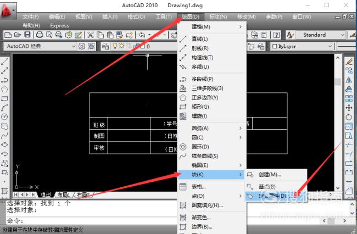This screenshot has height=234, width=357.
Task: Open workspace settings gear icon
Action: (82, 47)
